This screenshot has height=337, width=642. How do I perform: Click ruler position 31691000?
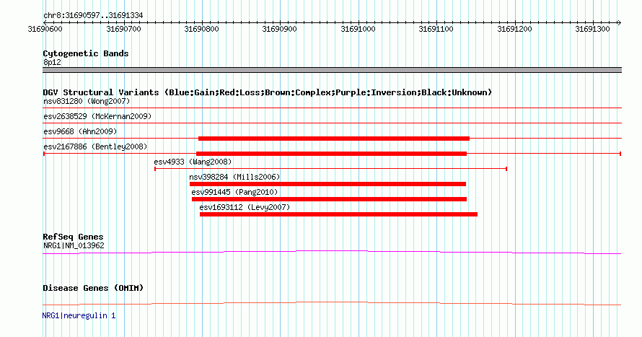point(358,29)
